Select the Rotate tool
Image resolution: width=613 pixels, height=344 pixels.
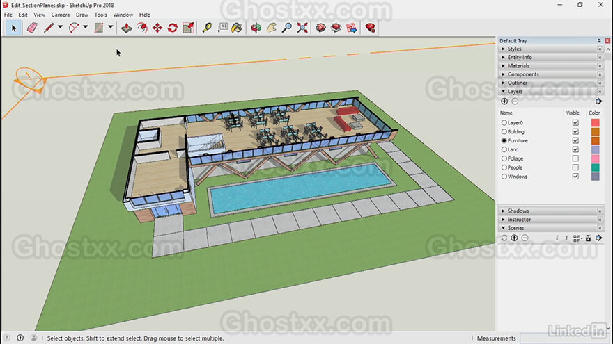point(173,28)
